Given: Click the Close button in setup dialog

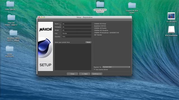Looking at the screenshot, I should [72, 74].
